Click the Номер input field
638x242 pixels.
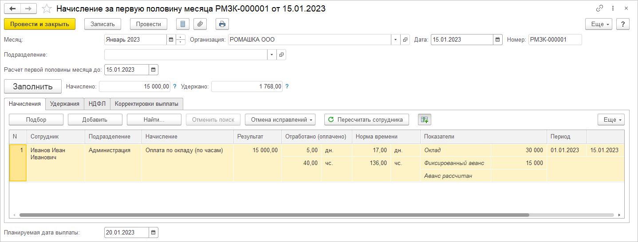pyautogui.click(x=555, y=40)
